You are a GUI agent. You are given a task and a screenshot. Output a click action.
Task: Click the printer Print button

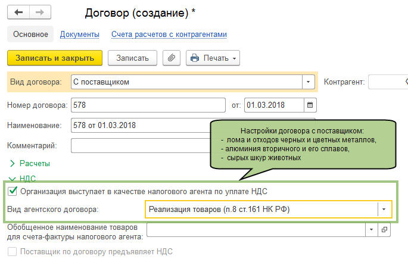213,58
